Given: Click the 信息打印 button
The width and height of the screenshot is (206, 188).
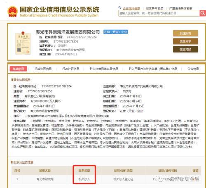Looking at the screenshot, I should click(x=185, y=49).
